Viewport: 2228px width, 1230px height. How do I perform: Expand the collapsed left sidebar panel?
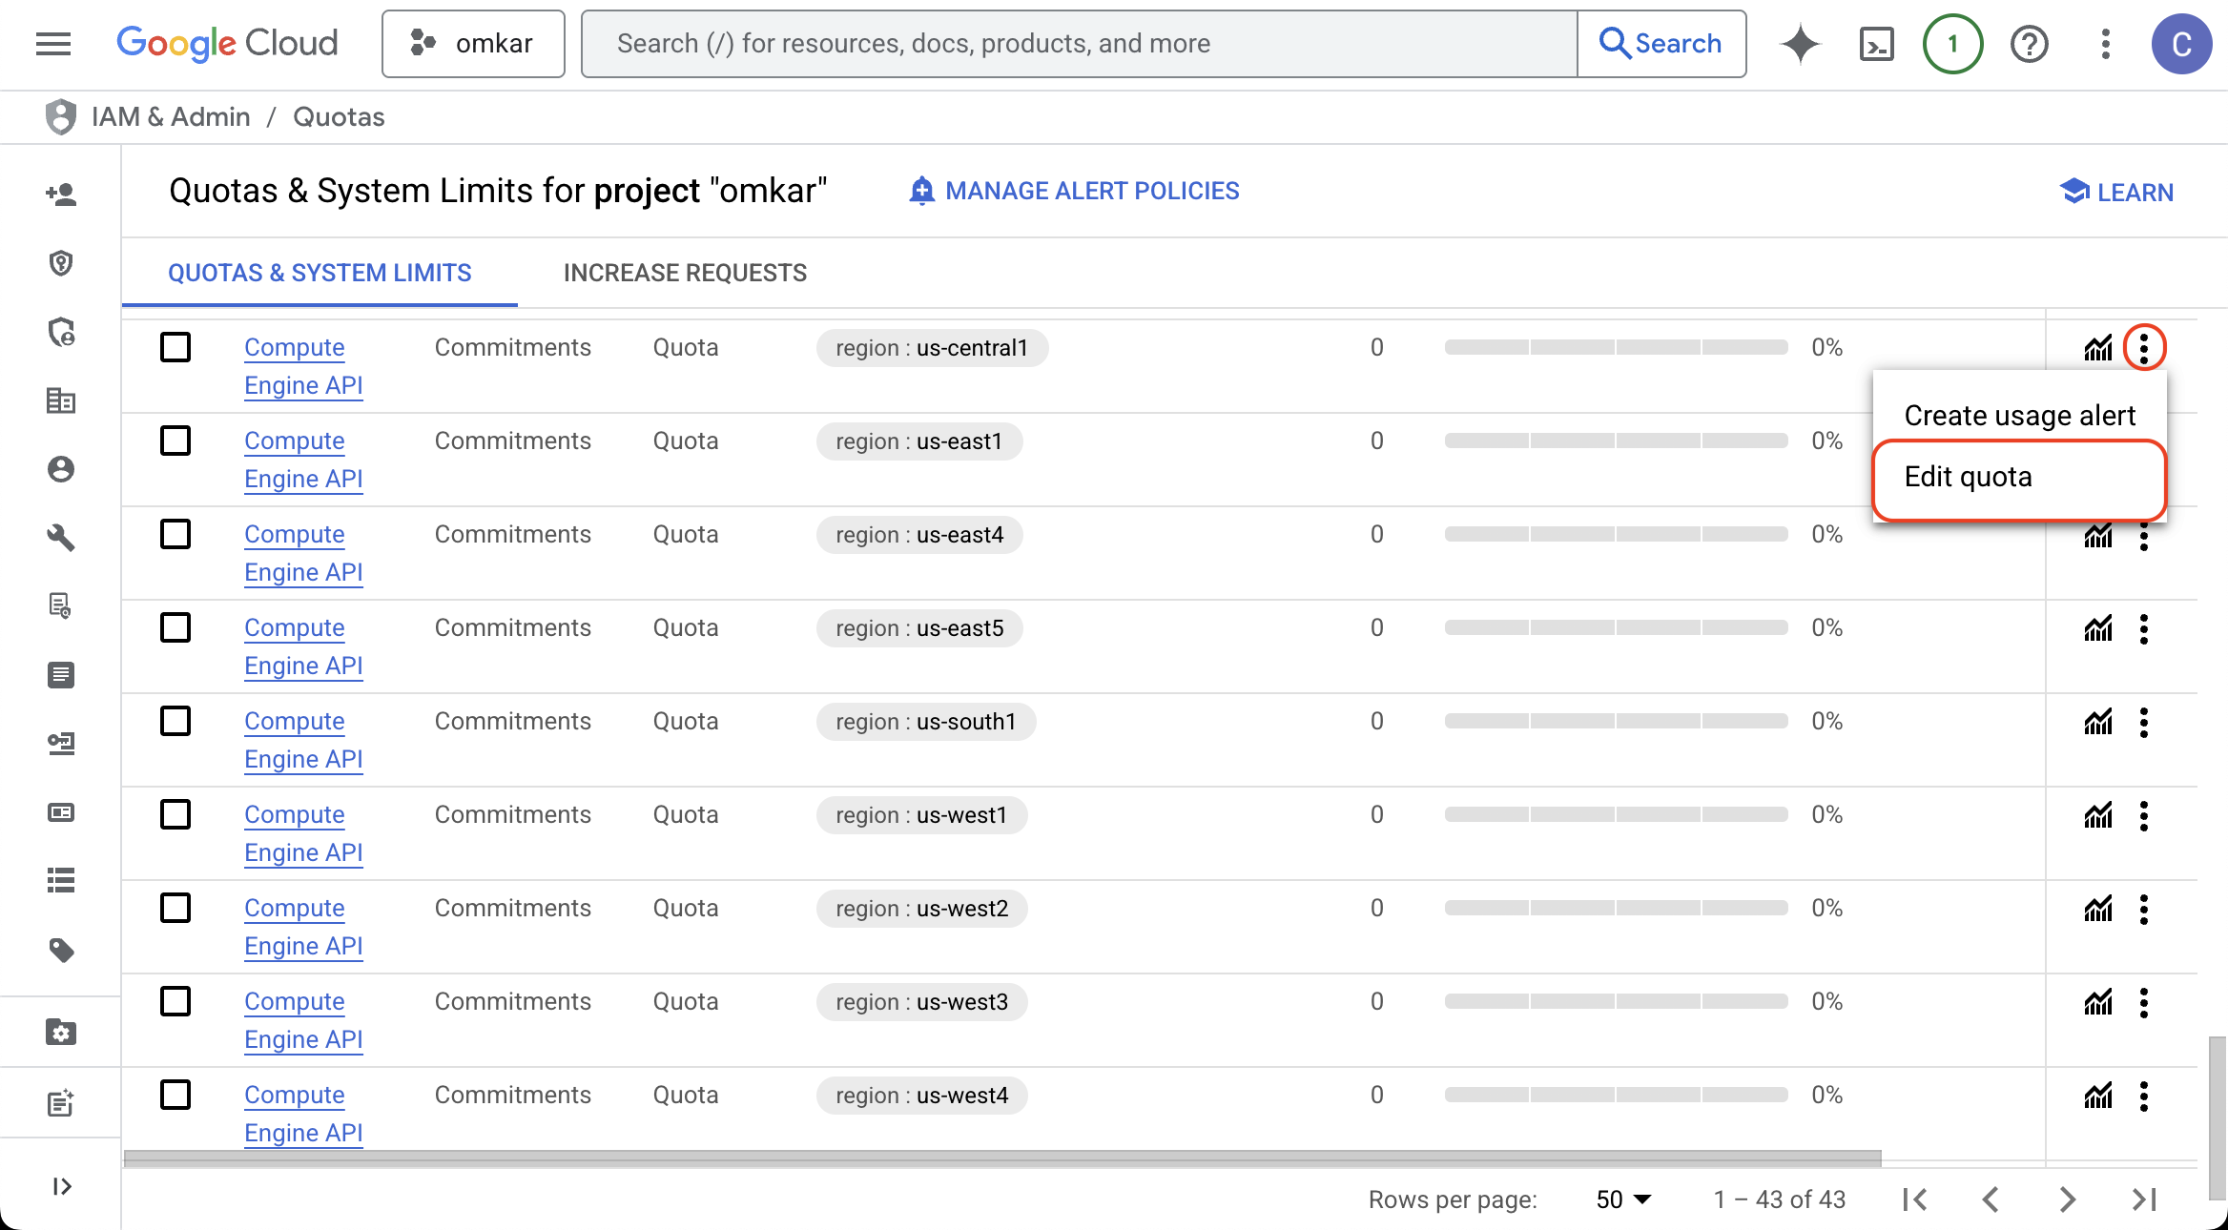tap(61, 1186)
